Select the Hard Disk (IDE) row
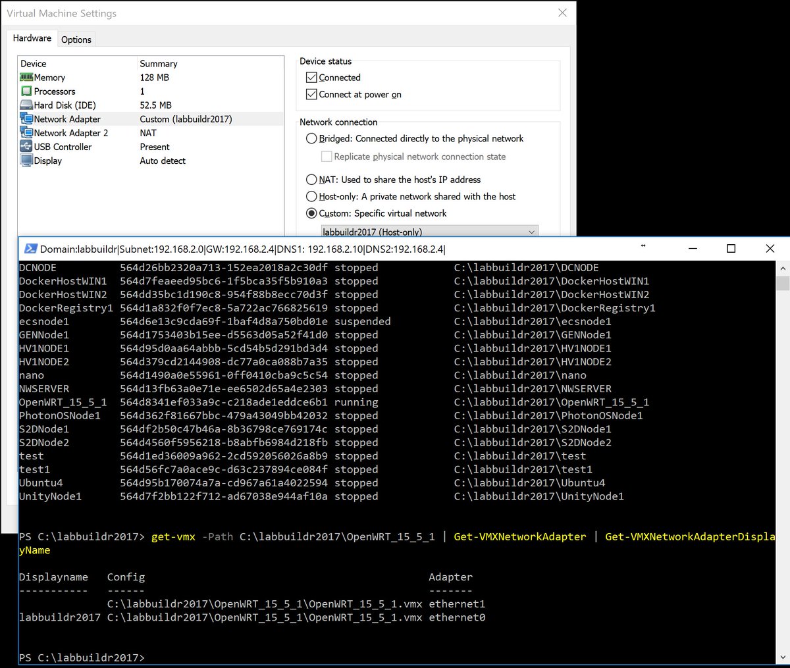Screen dimensions: 790x668 (151, 105)
